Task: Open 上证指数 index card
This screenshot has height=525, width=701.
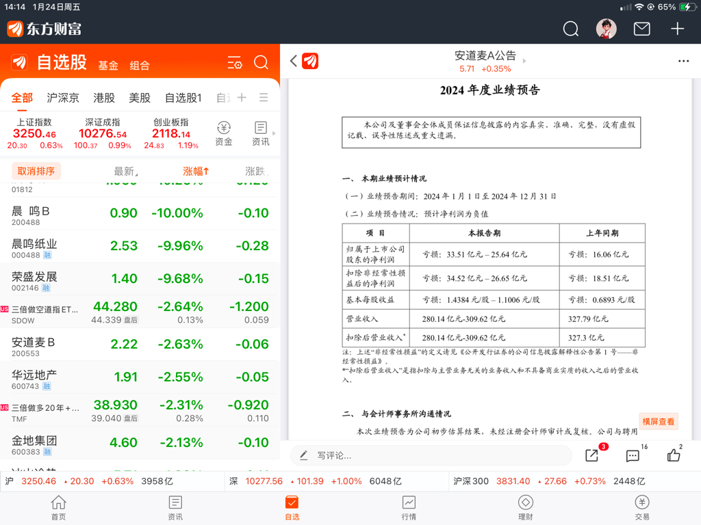Action: (x=34, y=133)
